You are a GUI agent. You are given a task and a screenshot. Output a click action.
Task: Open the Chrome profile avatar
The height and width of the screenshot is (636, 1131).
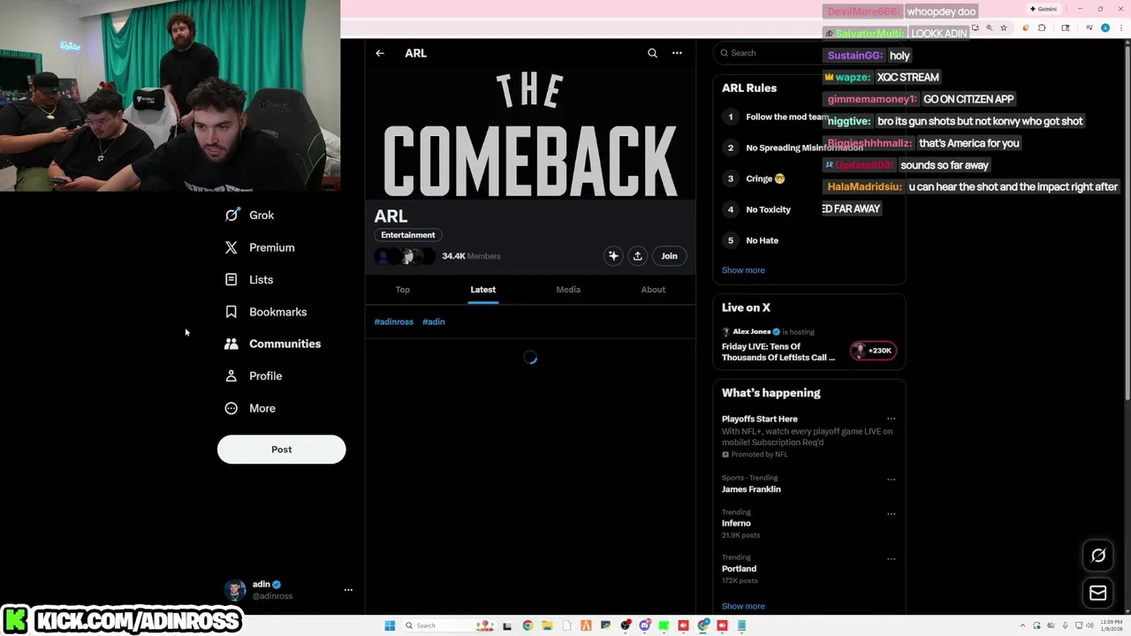(x=1105, y=28)
